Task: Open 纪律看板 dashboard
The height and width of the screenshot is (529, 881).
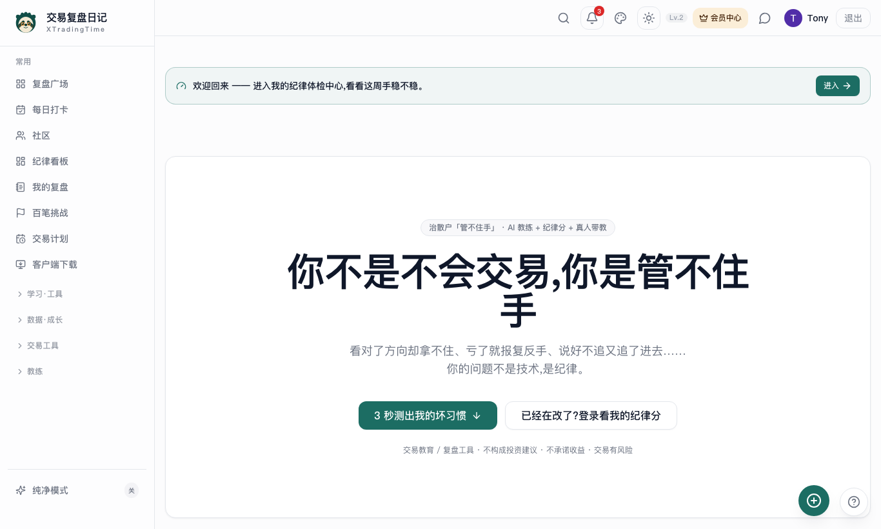Action: (77, 161)
